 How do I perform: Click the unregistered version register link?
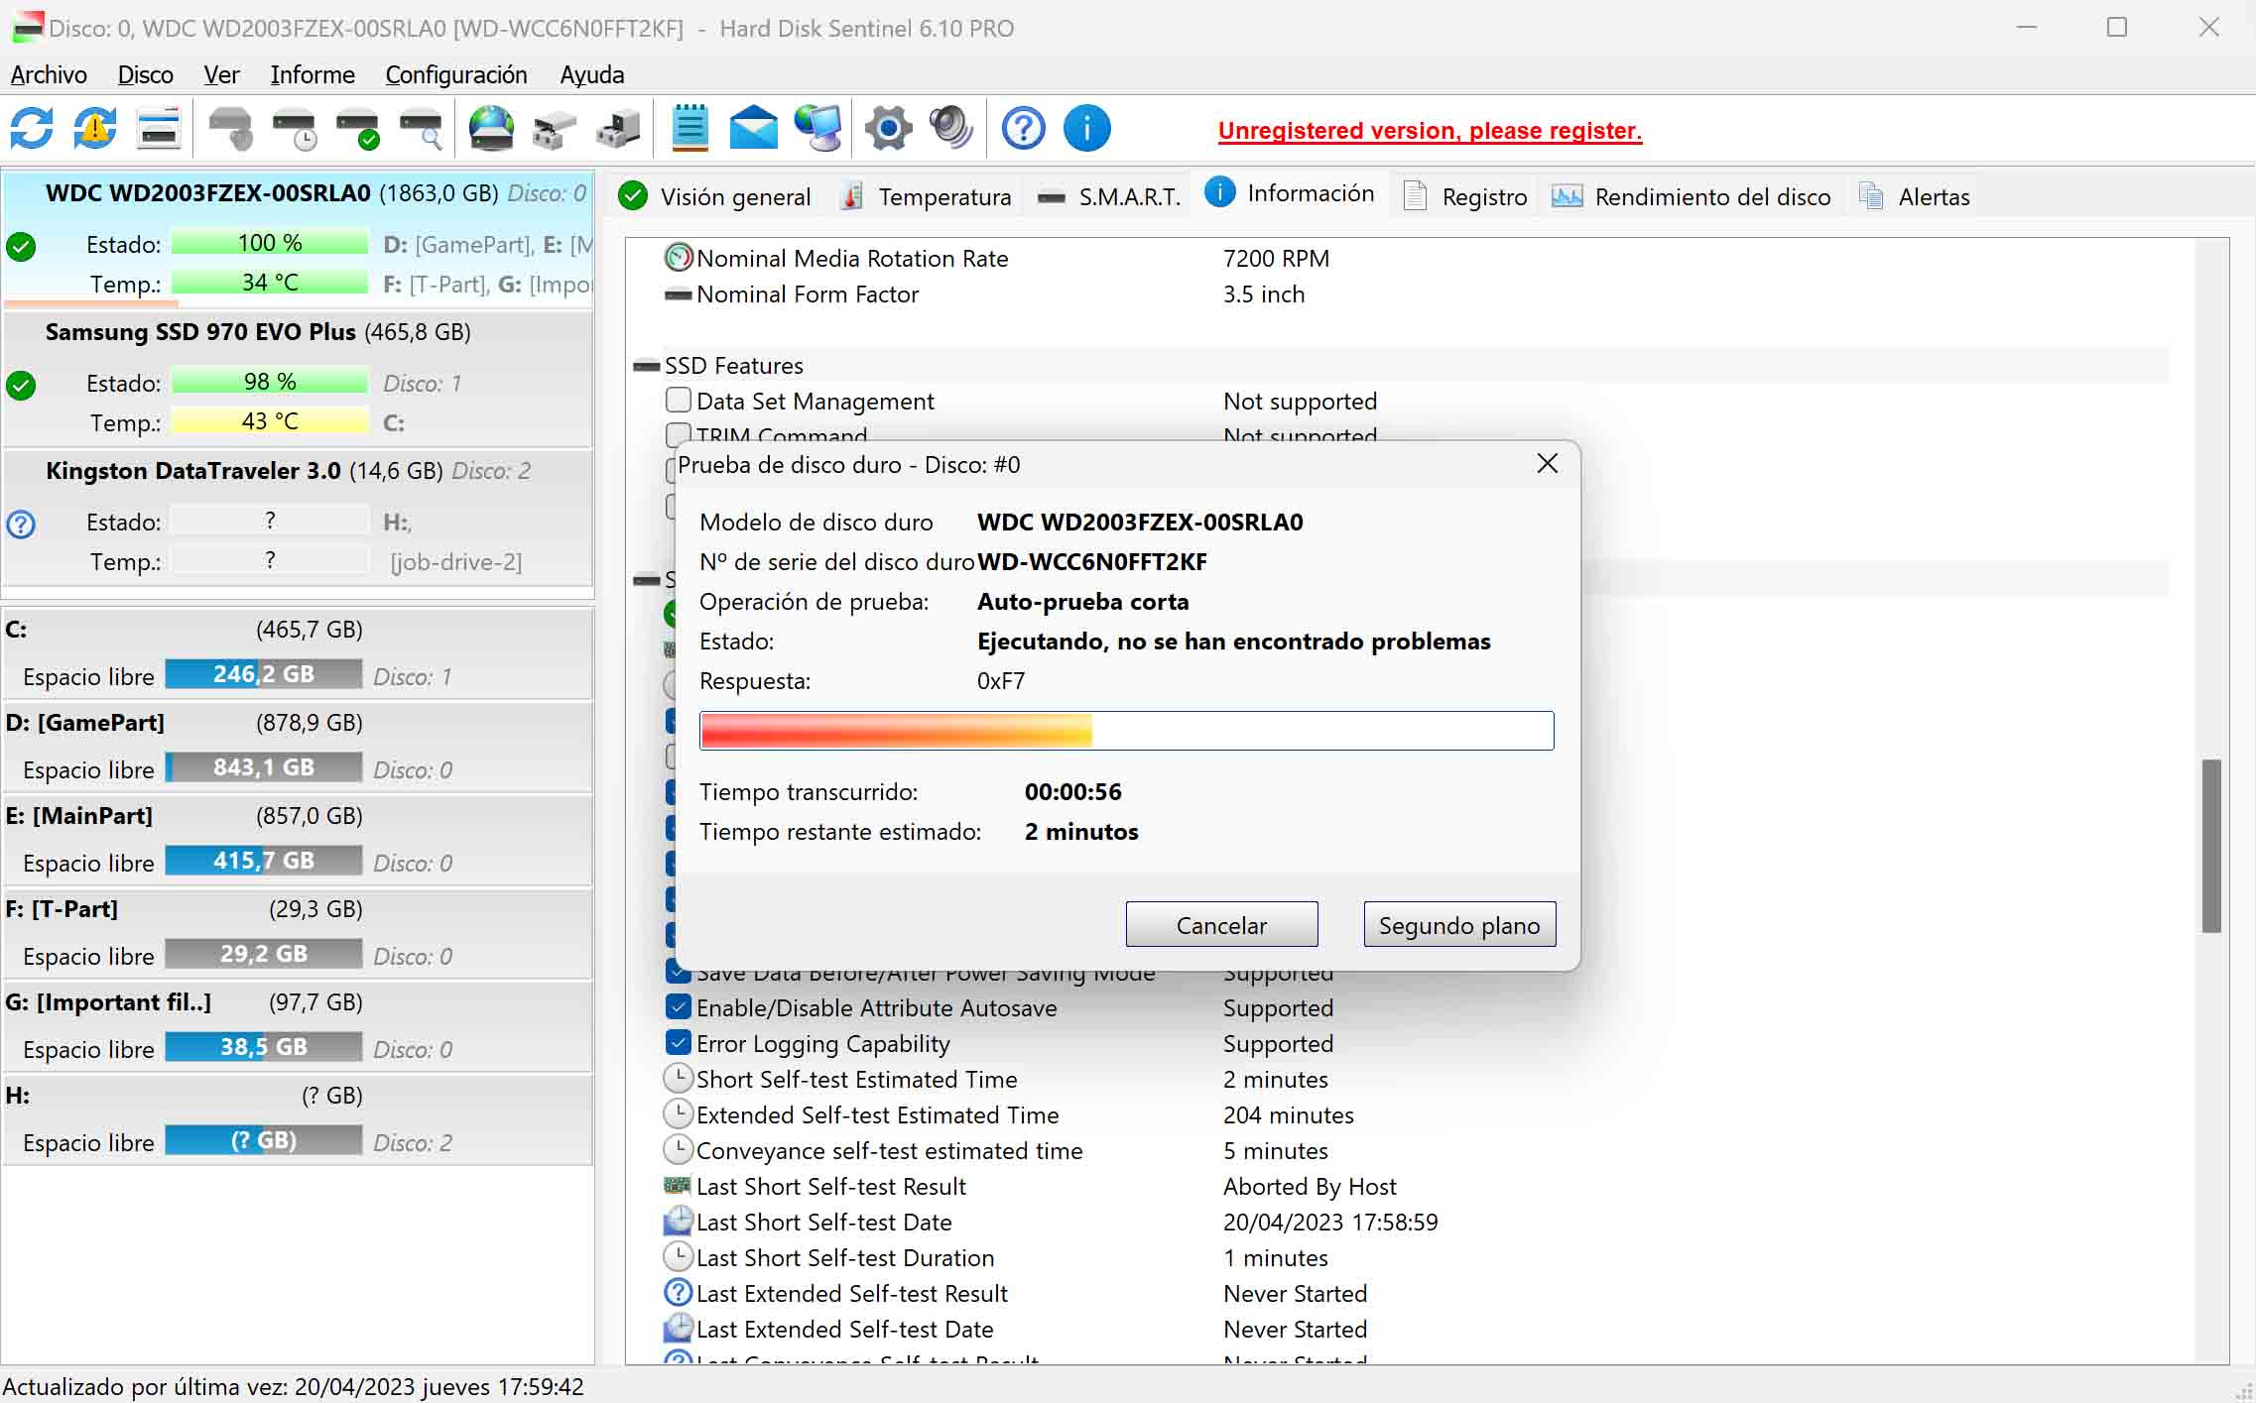coord(1430,131)
